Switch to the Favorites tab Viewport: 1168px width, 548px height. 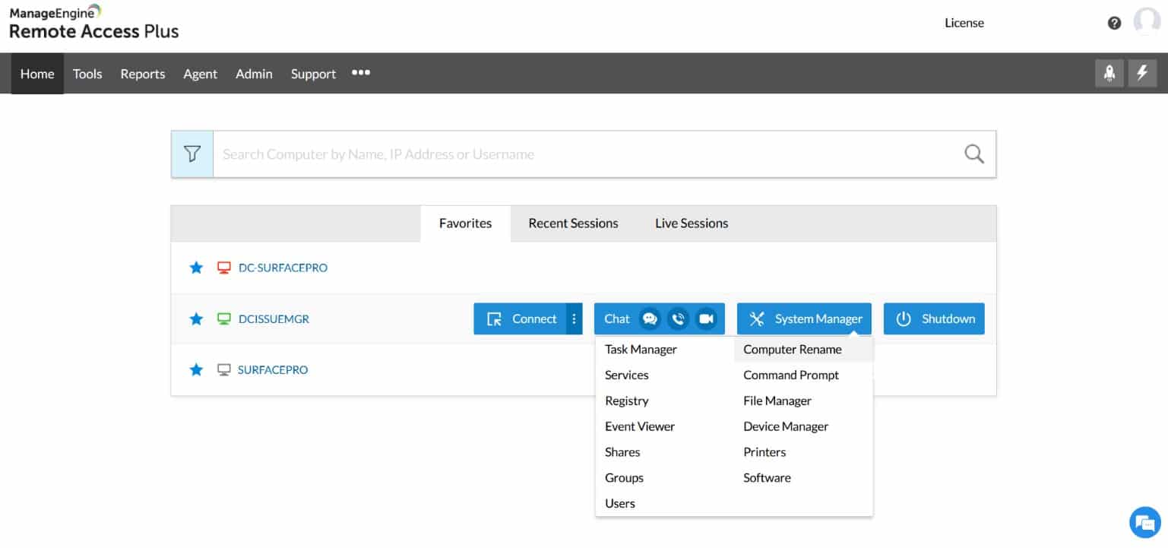(465, 223)
